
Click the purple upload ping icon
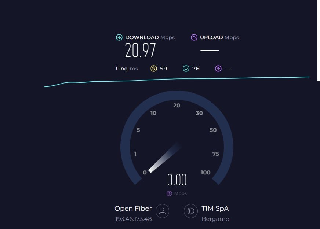[x=218, y=69]
